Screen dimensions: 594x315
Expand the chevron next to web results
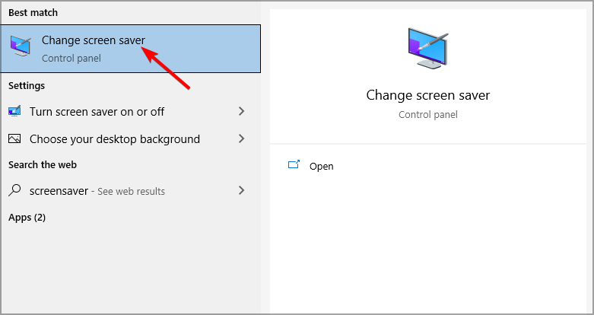pyautogui.click(x=241, y=190)
